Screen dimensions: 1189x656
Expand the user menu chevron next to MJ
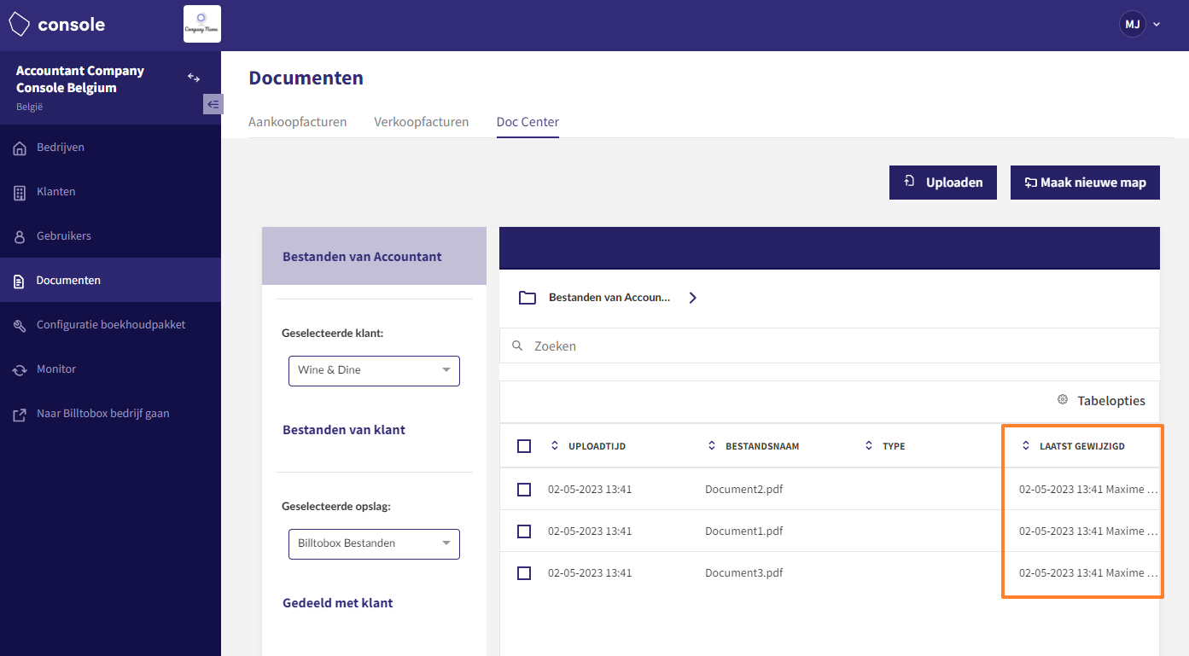coord(1157,25)
